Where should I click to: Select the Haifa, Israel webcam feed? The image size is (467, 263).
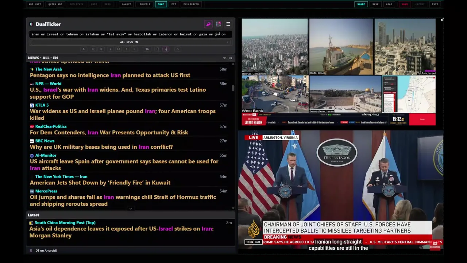click(x=341, y=47)
